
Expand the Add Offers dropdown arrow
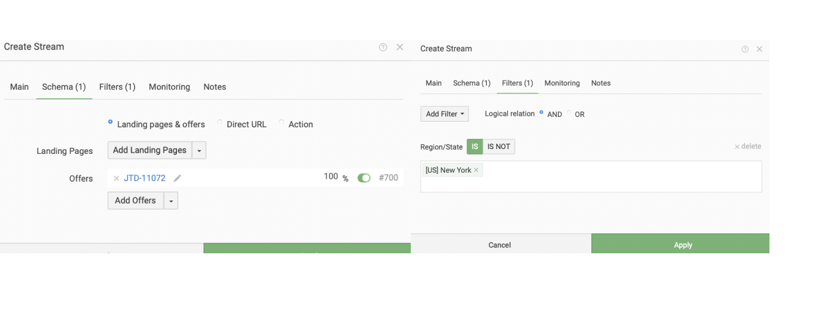(171, 201)
